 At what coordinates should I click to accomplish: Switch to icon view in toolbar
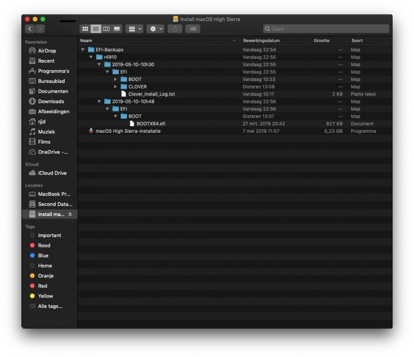pyautogui.click(x=85, y=29)
